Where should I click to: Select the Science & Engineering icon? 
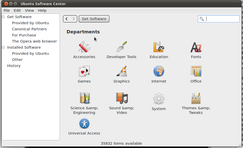(84, 98)
